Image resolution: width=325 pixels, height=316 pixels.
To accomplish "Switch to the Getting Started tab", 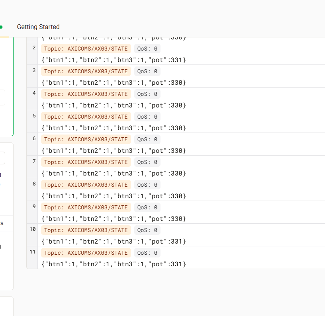I will coord(38,27).
